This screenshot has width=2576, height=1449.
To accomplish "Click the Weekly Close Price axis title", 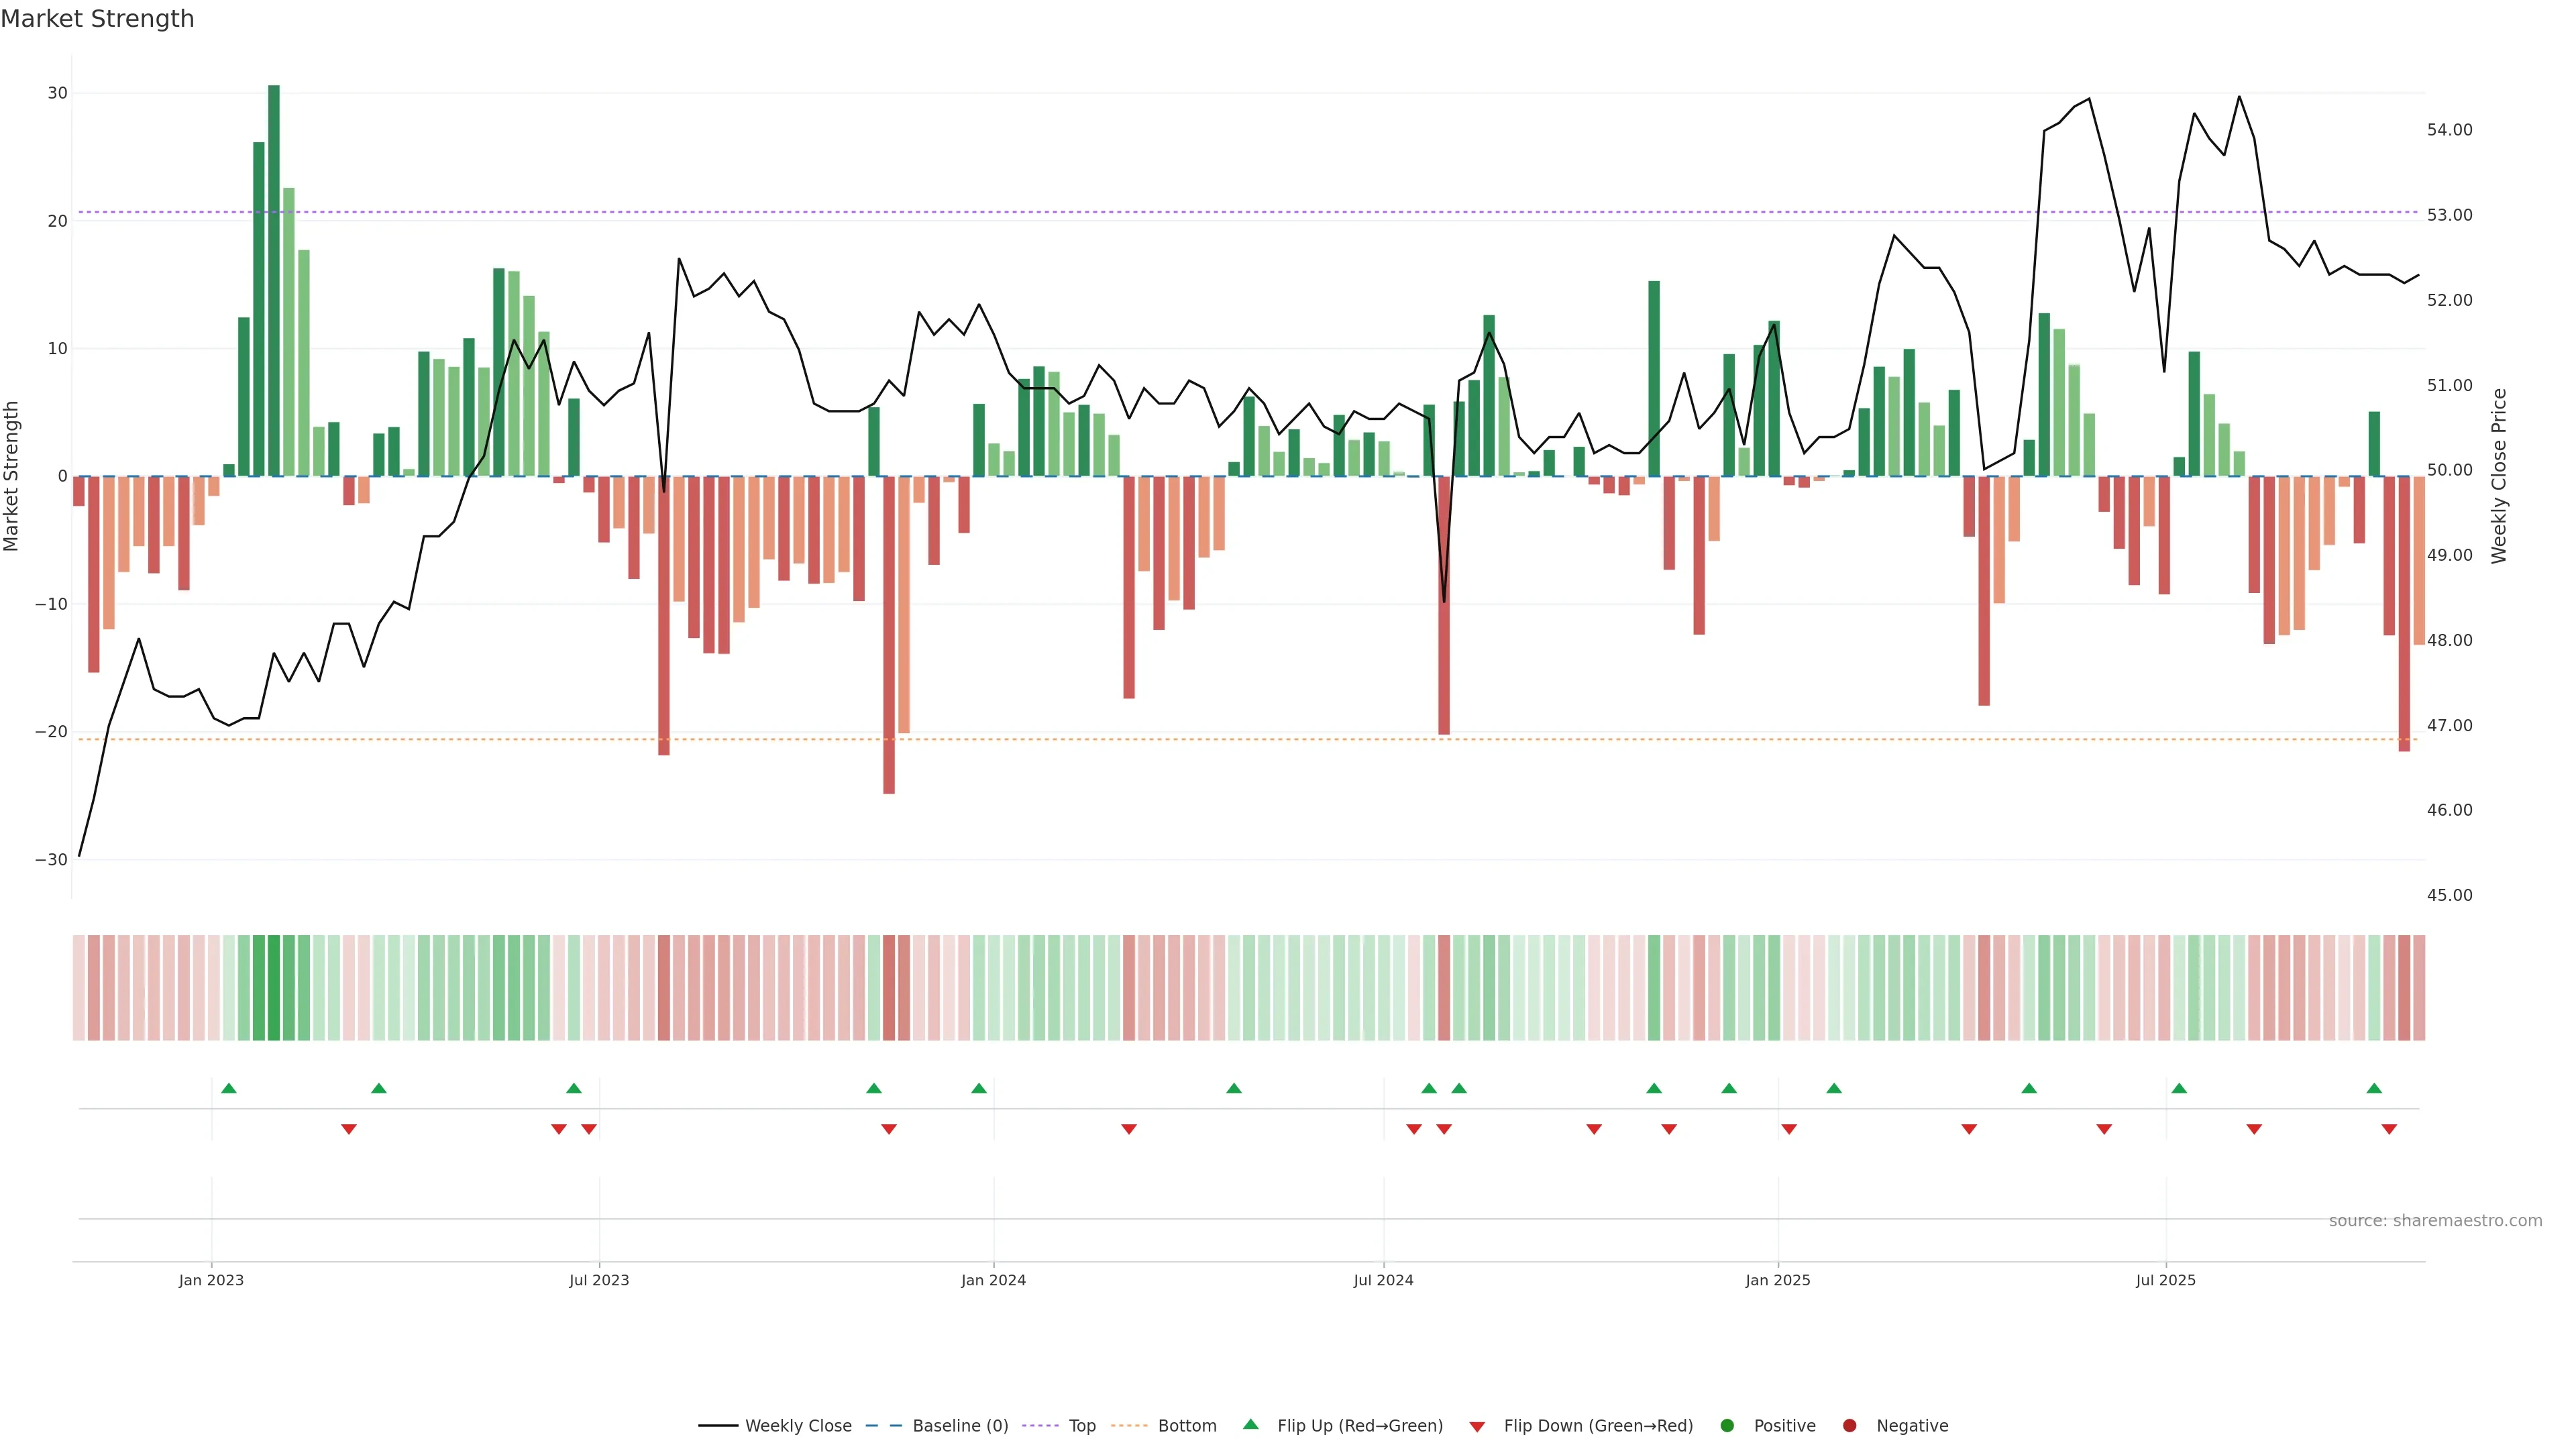I will point(2499,476).
